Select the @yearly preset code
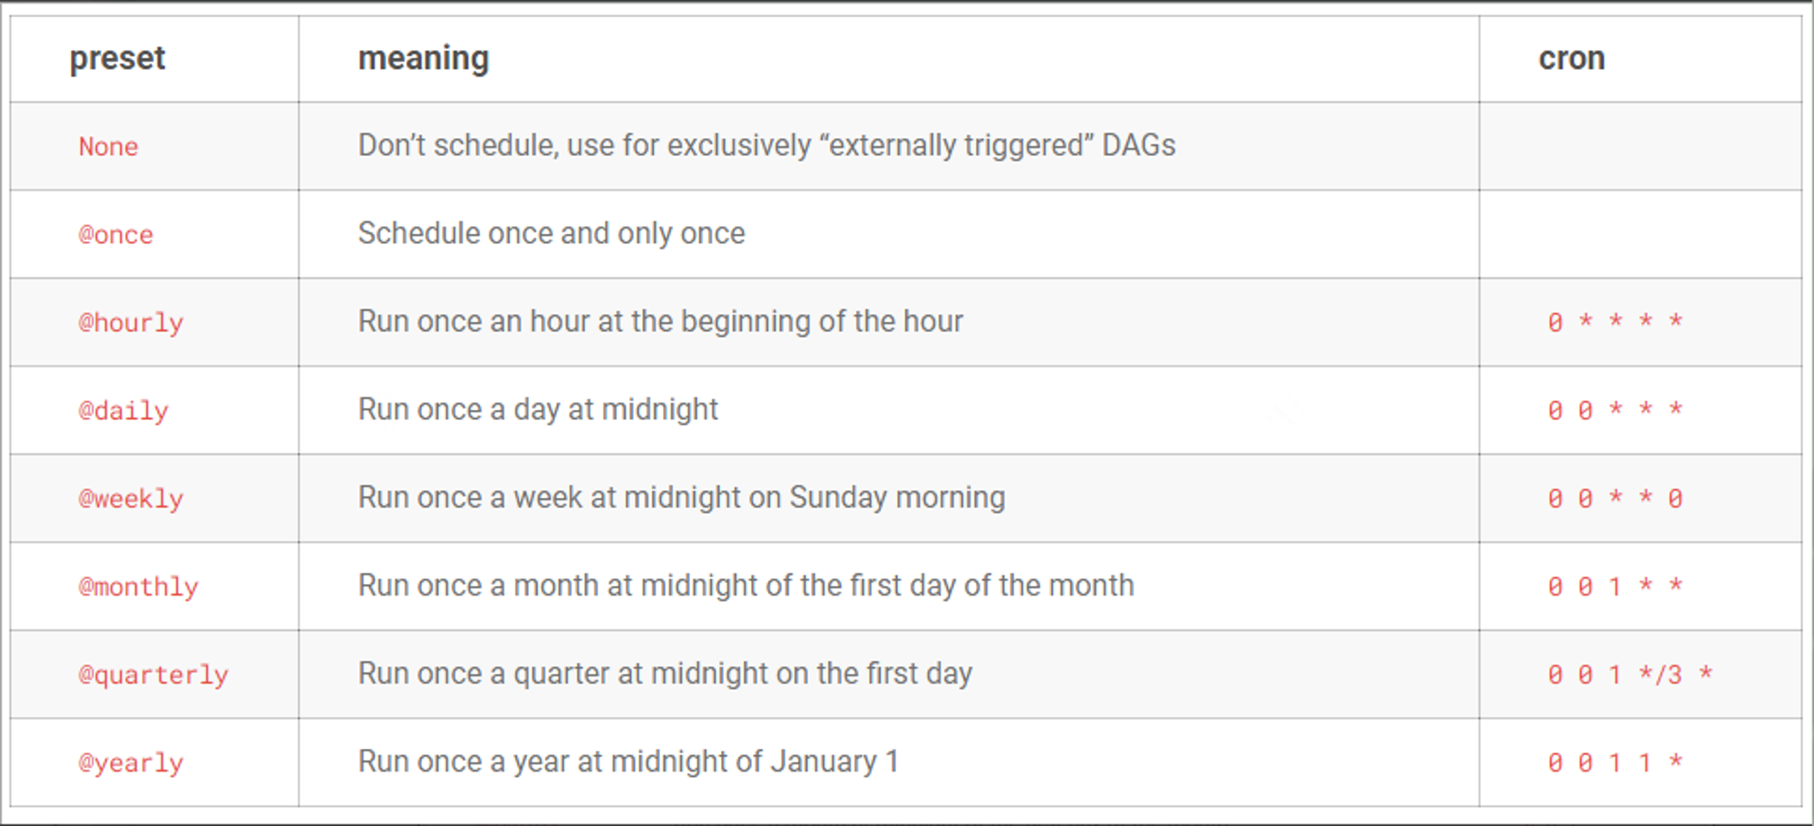The width and height of the screenshot is (1814, 826). pos(131,762)
